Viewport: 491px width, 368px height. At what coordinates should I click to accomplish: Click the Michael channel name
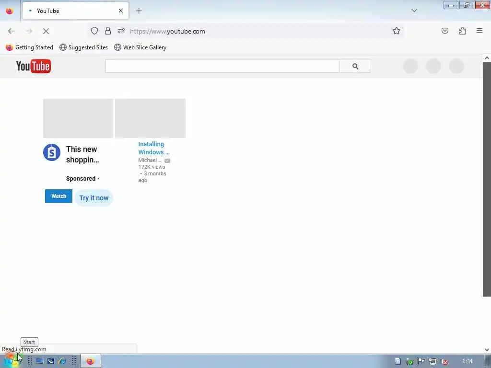[x=150, y=160]
